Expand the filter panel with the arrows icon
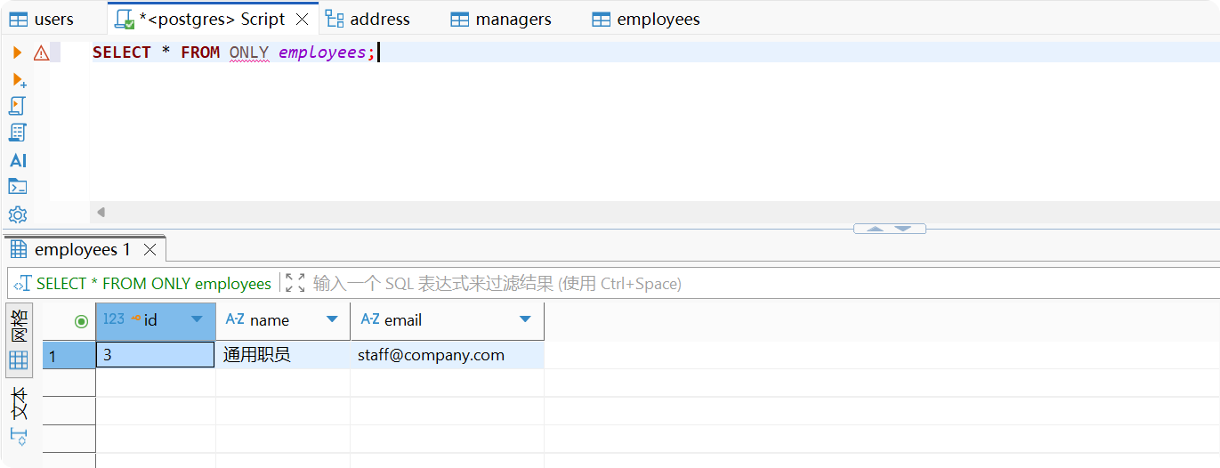 pyautogui.click(x=295, y=283)
